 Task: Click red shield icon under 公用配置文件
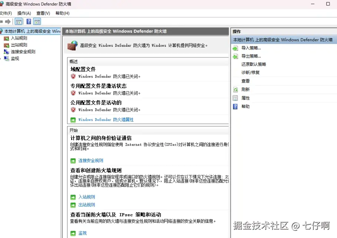pos(73,110)
